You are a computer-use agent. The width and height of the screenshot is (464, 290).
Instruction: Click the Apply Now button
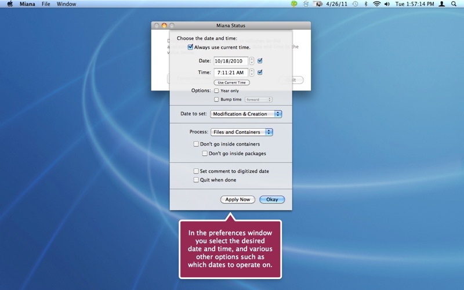[238, 200]
